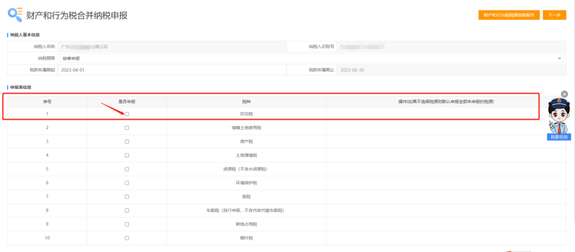Click the 申报表信息 section heading
The image size is (575, 252).
21,88
